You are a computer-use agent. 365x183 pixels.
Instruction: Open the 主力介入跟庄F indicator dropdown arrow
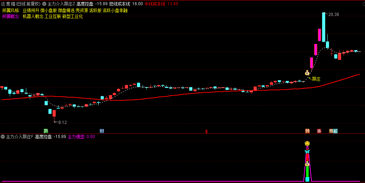3,137
